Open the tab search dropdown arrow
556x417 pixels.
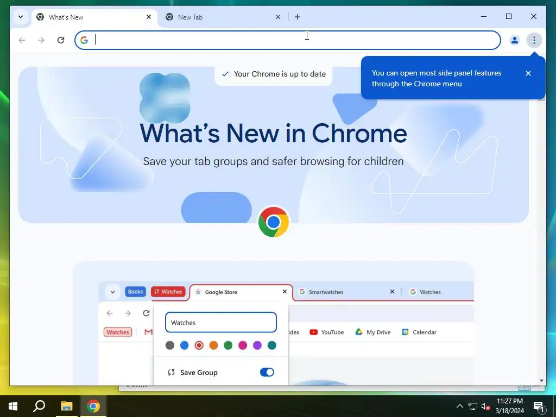pos(21,17)
